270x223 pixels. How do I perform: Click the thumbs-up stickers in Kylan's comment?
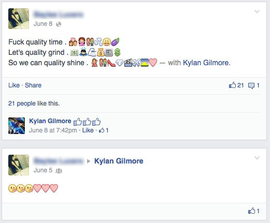87,122
